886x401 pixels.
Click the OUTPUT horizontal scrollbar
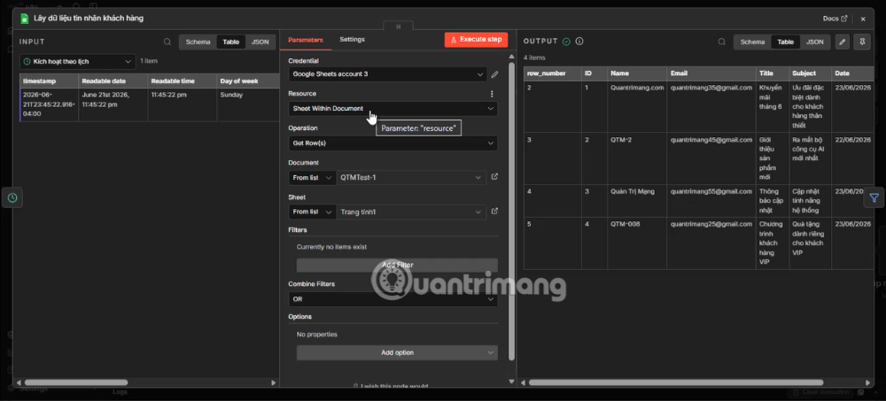pyautogui.click(x=674, y=382)
